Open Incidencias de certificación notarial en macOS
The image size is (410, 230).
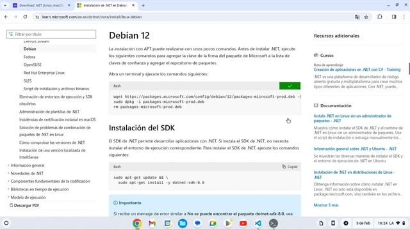pos(58,119)
